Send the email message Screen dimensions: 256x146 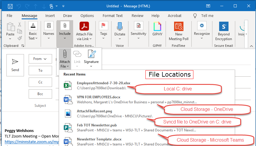pyautogui.click(x=15, y=65)
